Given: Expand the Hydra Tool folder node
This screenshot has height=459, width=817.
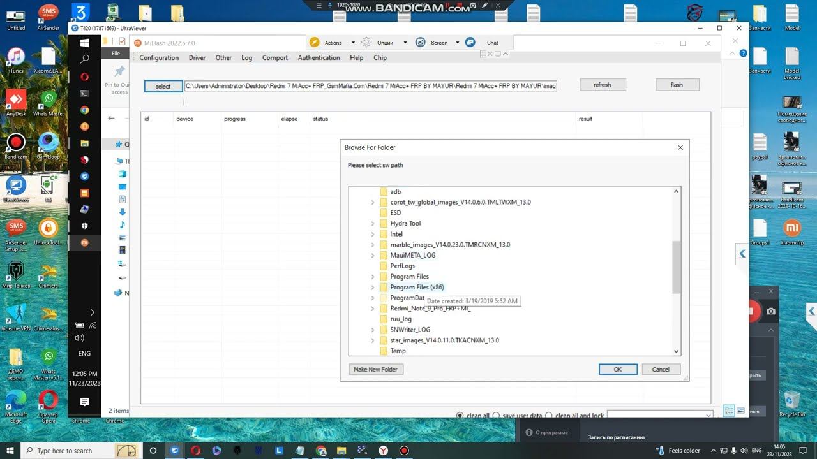Looking at the screenshot, I should click(x=373, y=224).
